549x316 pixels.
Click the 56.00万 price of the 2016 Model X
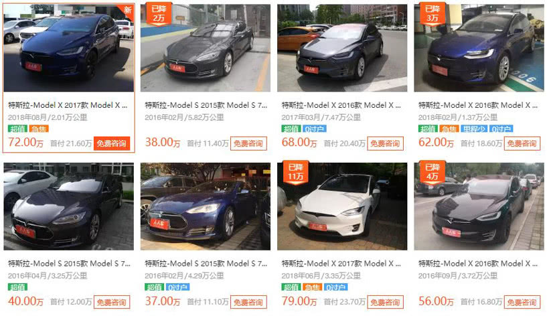[x=436, y=301]
